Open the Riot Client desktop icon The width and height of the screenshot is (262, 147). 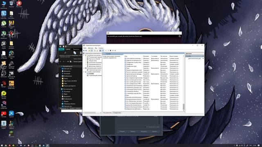pos(19,4)
